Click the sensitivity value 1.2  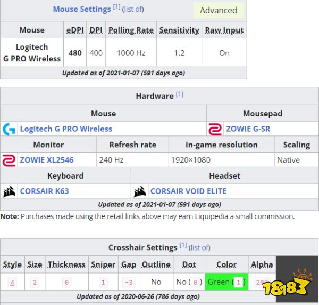(x=179, y=53)
